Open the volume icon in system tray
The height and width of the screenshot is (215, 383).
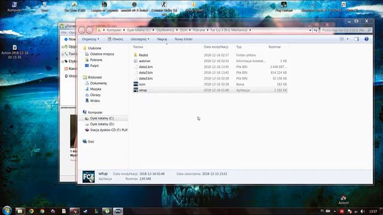pos(362,211)
